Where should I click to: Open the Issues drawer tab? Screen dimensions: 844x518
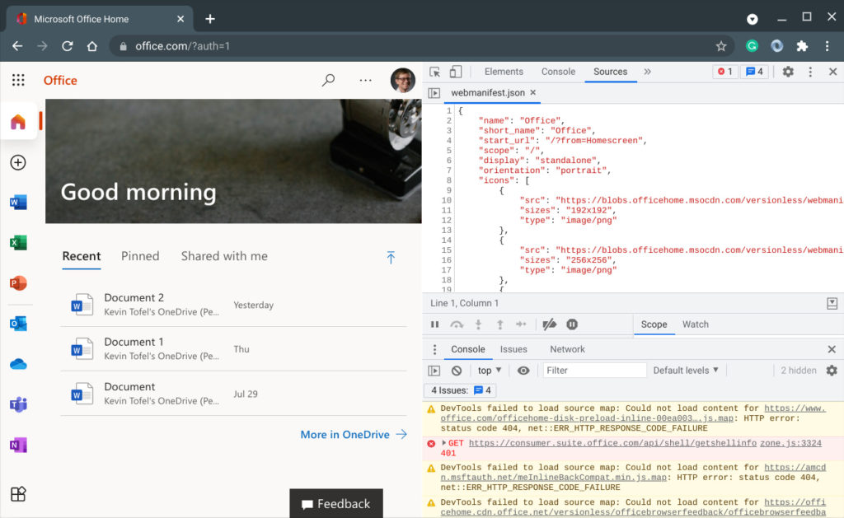click(x=513, y=350)
